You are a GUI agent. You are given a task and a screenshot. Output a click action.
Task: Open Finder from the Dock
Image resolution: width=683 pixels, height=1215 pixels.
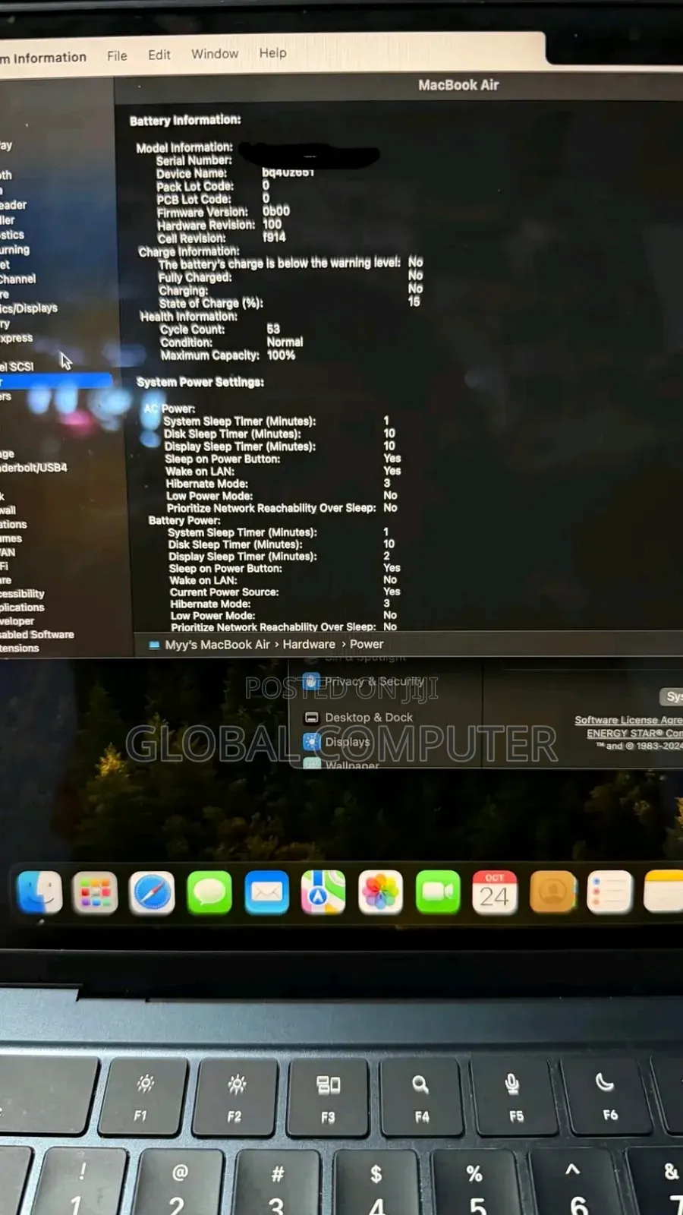[x=39, y=892]
